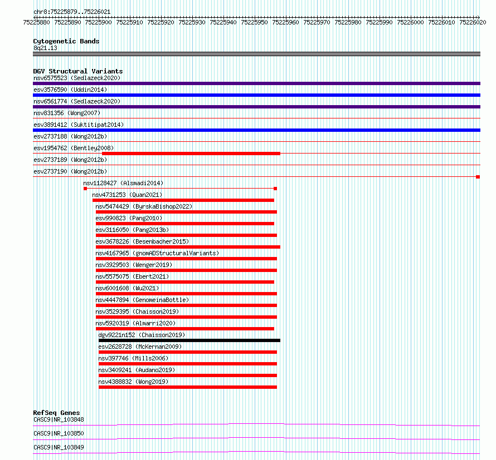Select the nsv5920319 (Almarri2020) label
This screenshot has height=460, width=496.
pos(135,323)
